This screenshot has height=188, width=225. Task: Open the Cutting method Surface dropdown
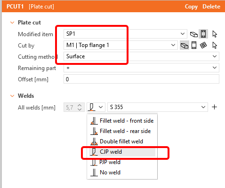pos(141,56)
